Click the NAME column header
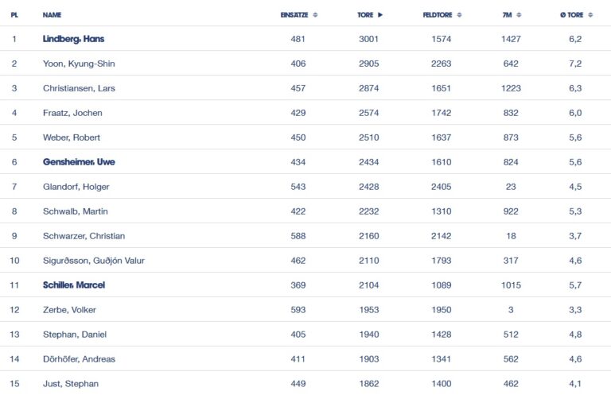The width and height of the screenshot is (611, 395). click(52, 15)
